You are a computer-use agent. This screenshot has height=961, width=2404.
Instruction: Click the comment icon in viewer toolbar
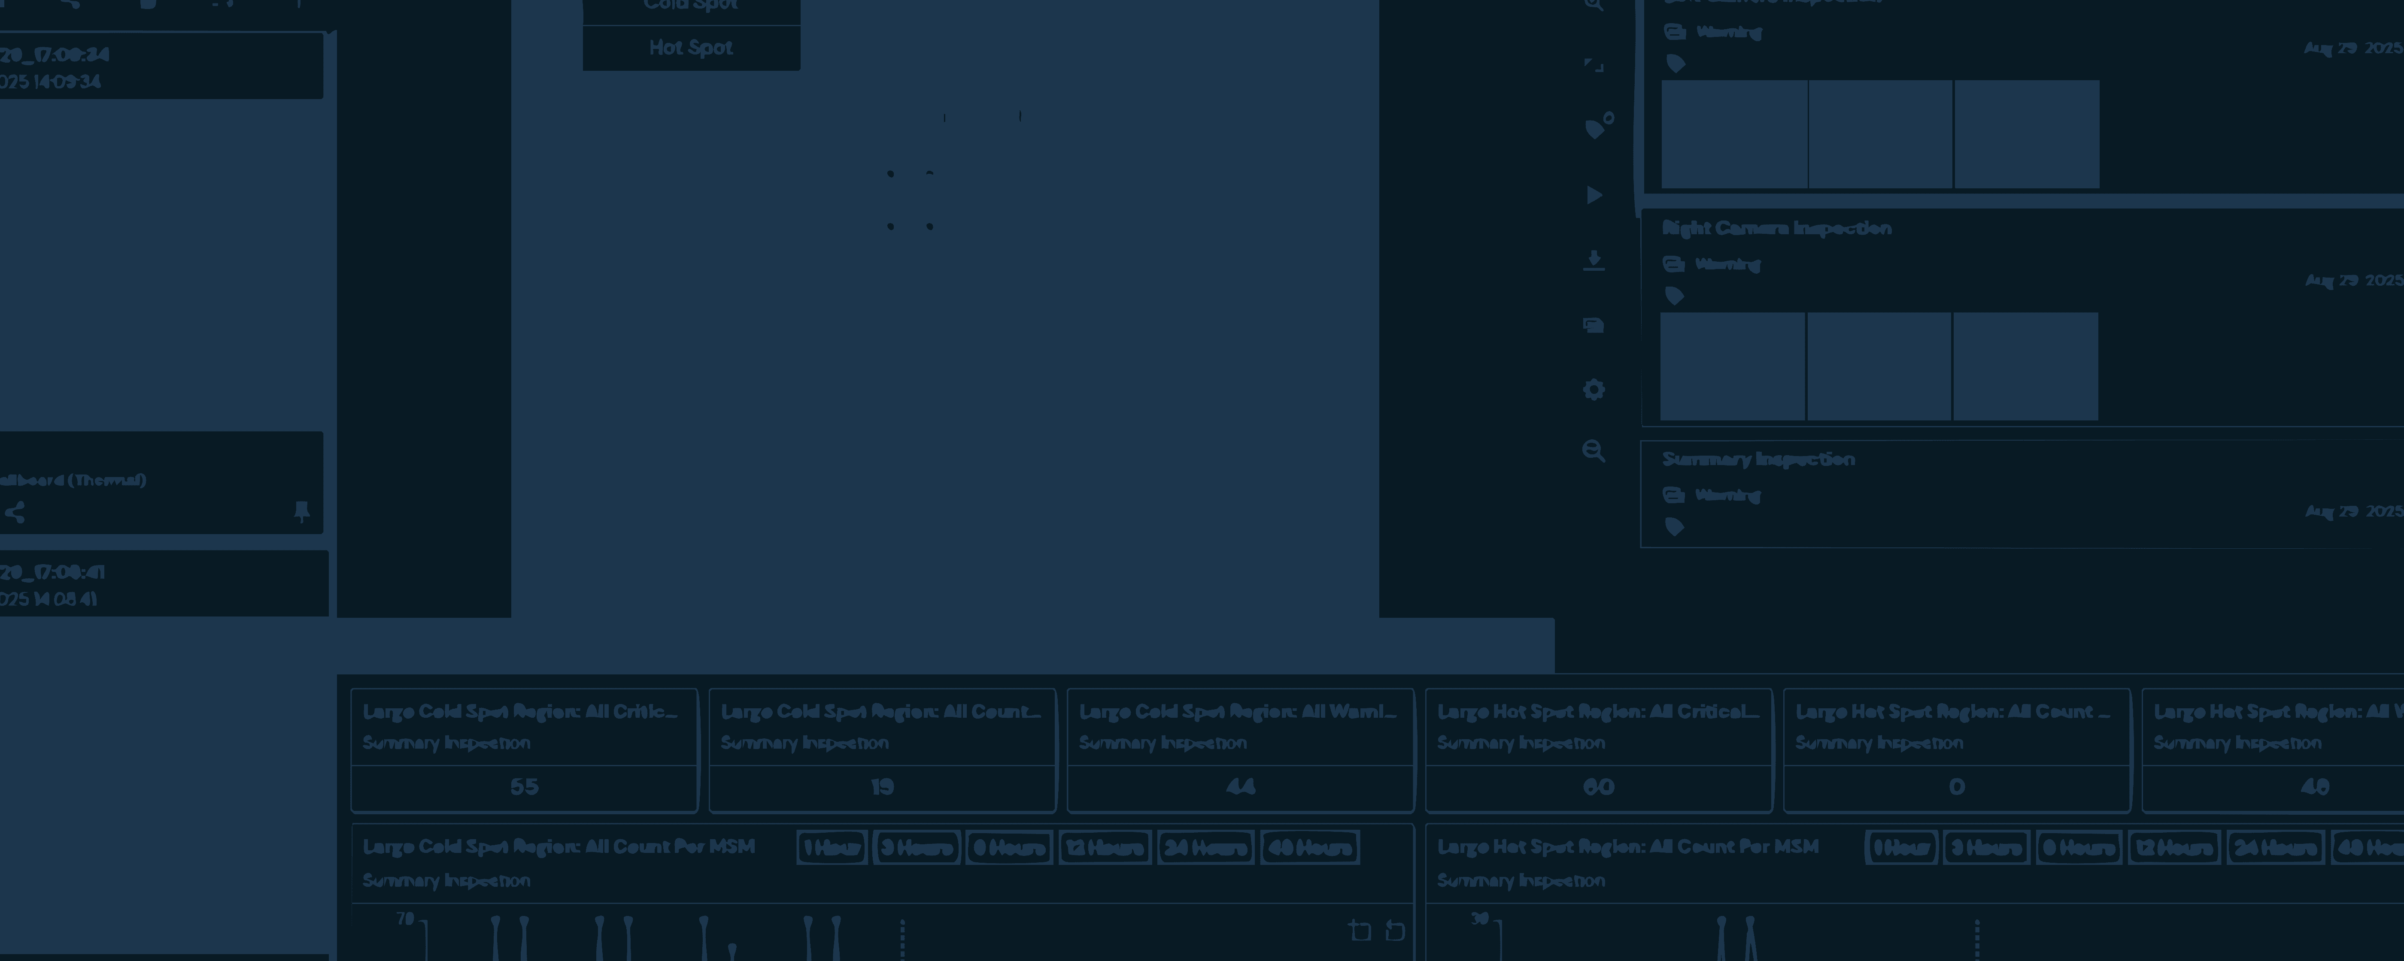click(x=1594, y=326)
